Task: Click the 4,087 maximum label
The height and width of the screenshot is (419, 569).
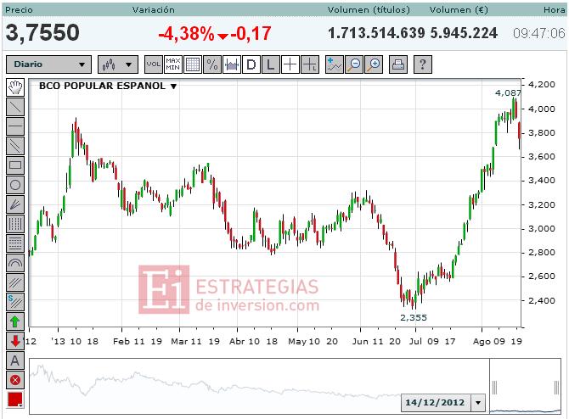Action: pos(508,93)
